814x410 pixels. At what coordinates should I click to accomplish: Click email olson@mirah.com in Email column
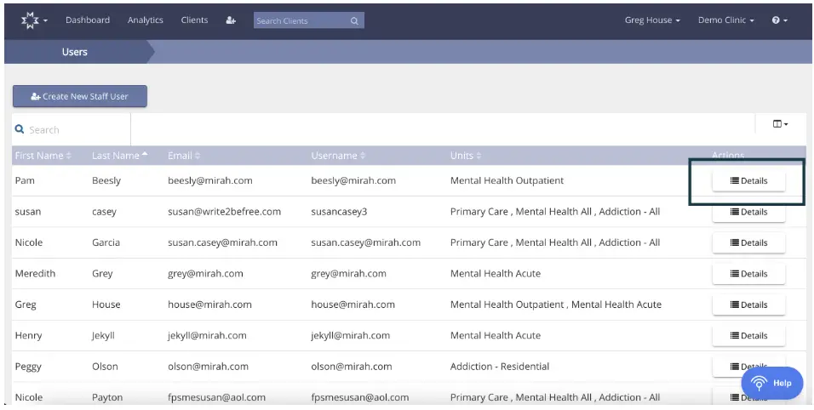208,367
